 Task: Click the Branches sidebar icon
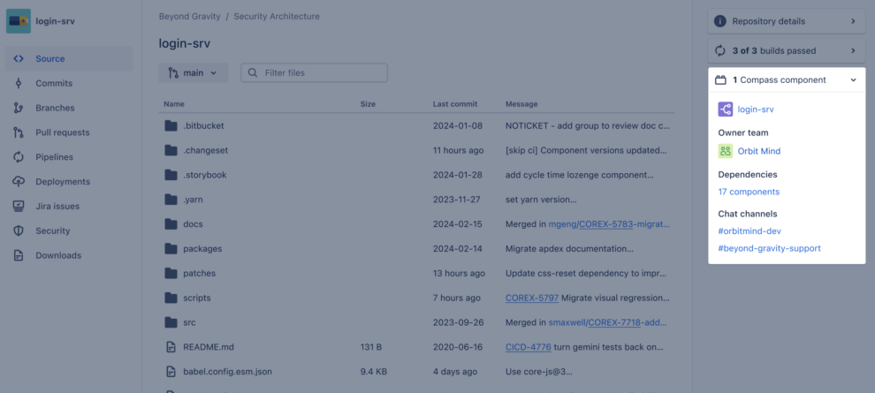click(x=19, y=108)
